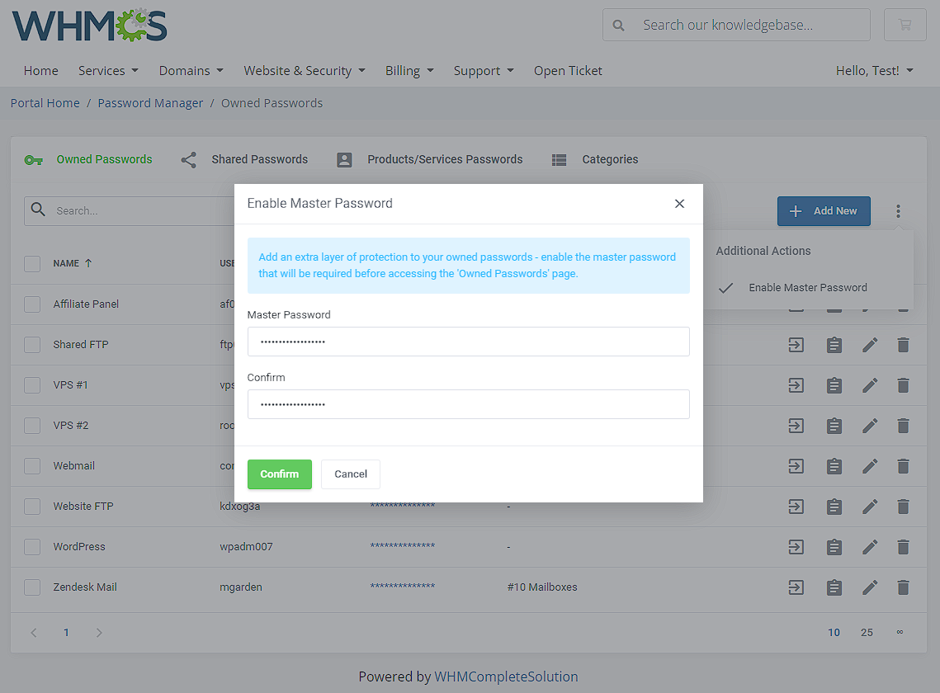Expand the Website & Security dropdown
The height and width of the screenshot is (693, 940).
coord(305,71)
